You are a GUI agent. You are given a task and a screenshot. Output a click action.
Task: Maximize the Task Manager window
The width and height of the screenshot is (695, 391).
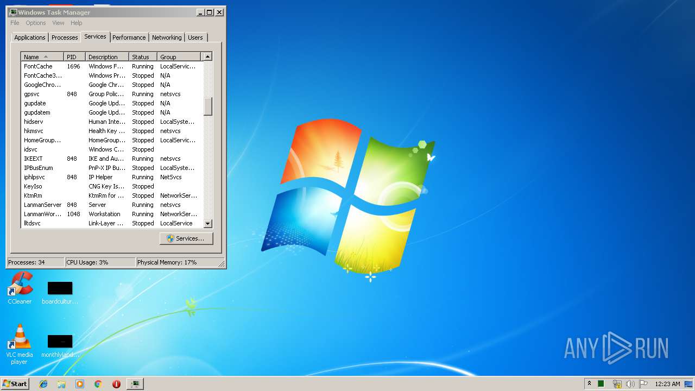[210, 12]
